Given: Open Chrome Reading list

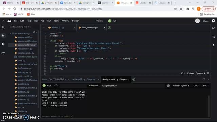Looking at the screenshot, I should click(207, 14).
